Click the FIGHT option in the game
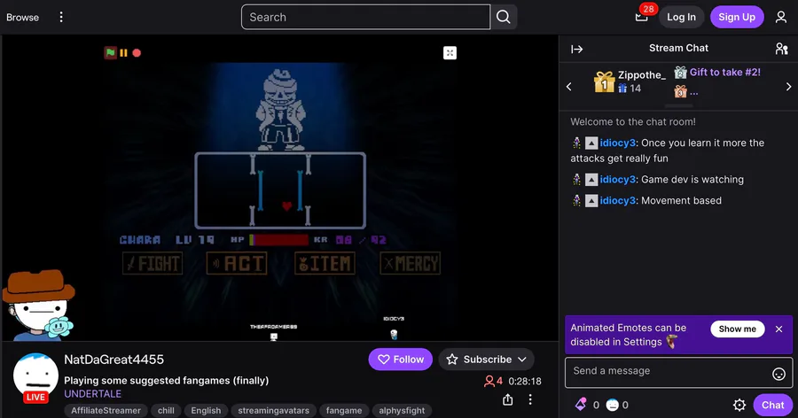The image size is (798, 418). tap(153, 263)
